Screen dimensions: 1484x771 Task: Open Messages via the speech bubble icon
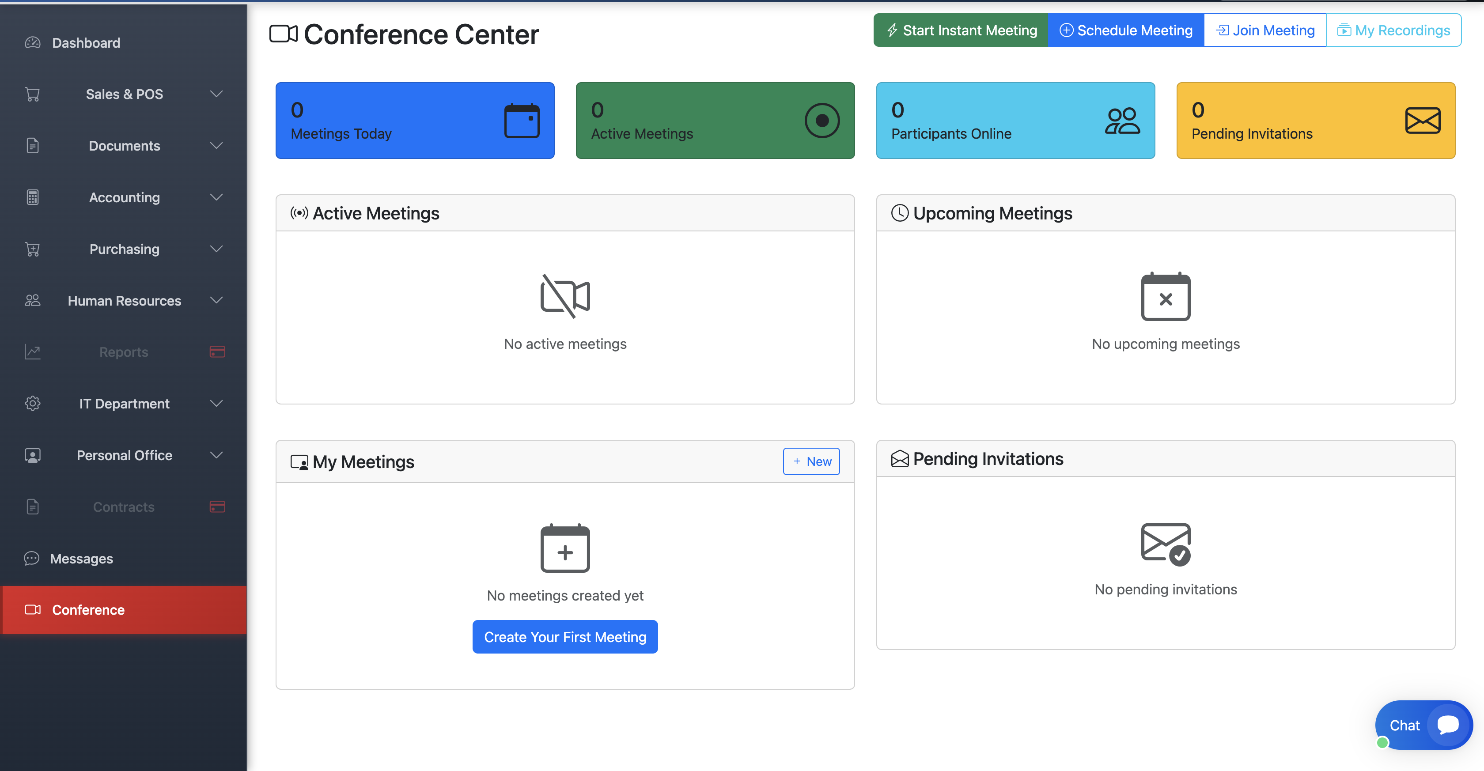(32, 558)
